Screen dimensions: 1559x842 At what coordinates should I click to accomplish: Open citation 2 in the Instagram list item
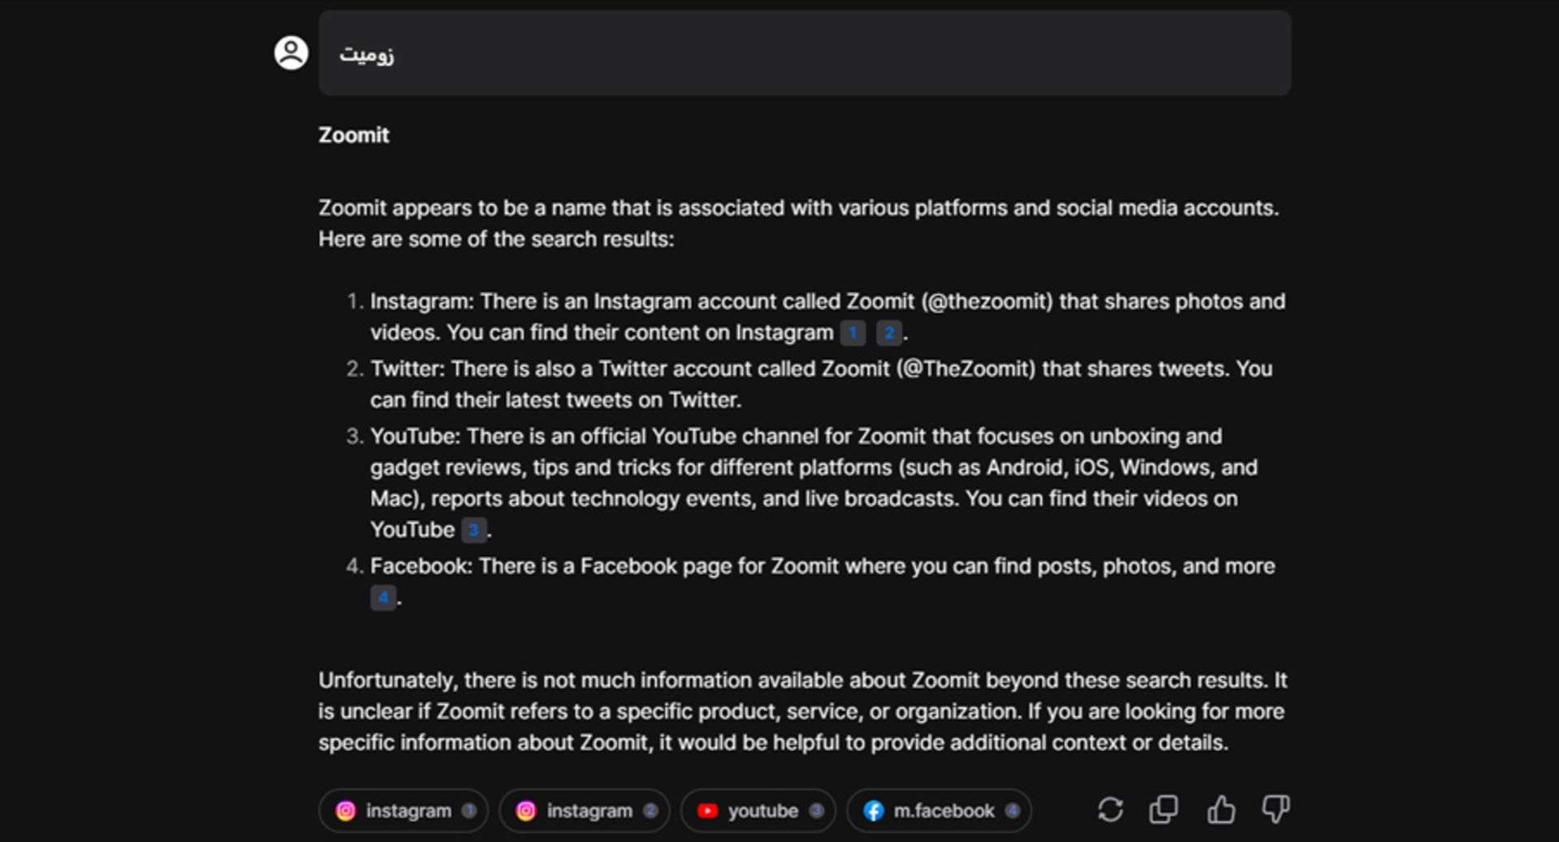click(x=888, y=333)
